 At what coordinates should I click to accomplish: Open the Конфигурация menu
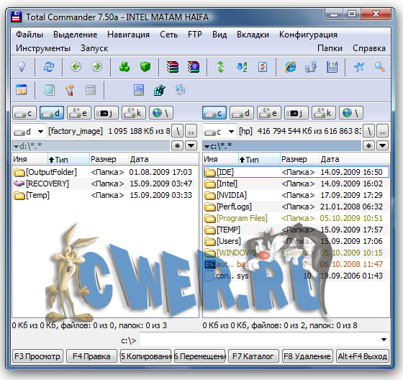pos(308,35)
